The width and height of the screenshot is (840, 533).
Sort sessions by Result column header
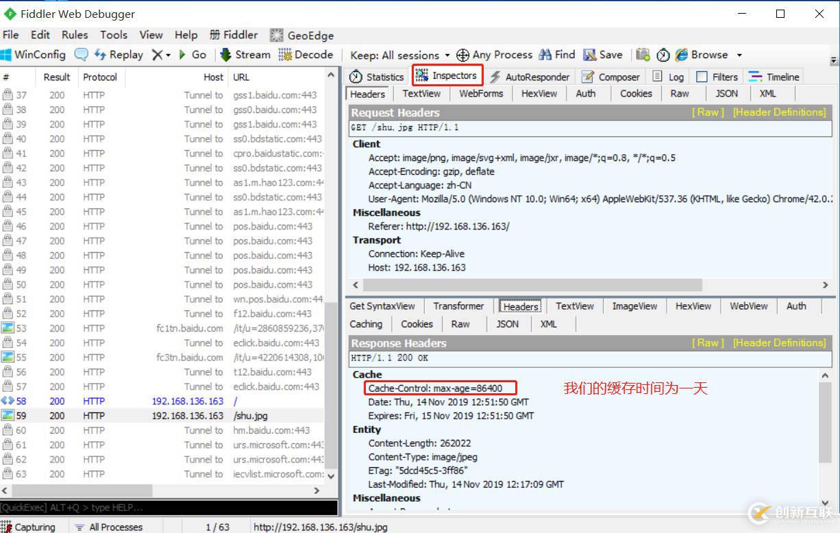[x=57, y=77]
